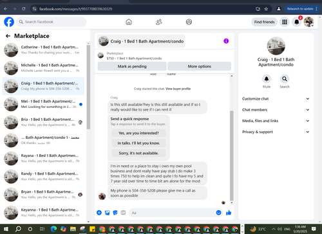
Task: Open File Explorer from the taskbar
Action: pyautogui.click(x=73, y=229)
